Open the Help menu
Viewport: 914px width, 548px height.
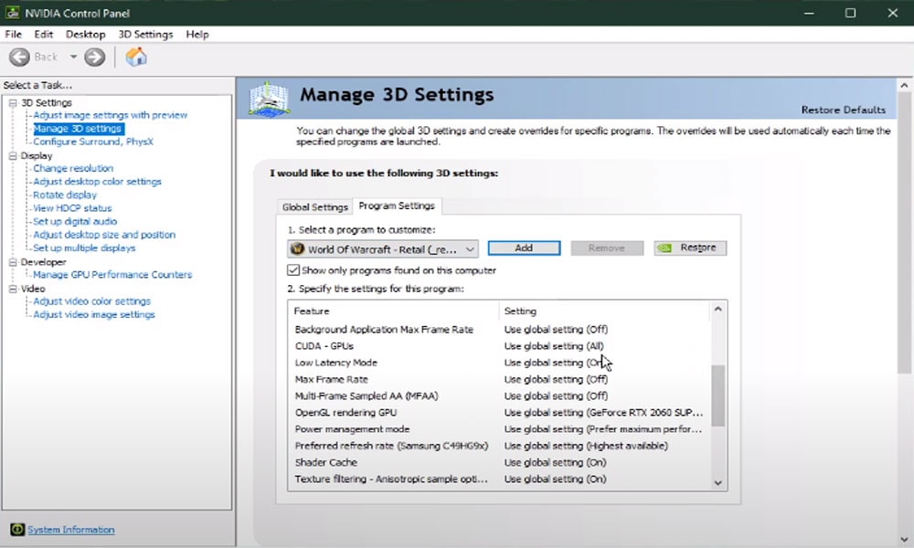pos(197,35)
